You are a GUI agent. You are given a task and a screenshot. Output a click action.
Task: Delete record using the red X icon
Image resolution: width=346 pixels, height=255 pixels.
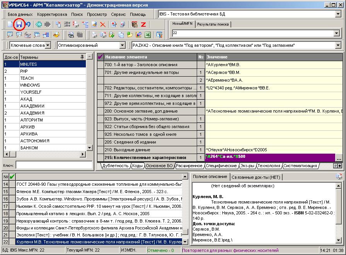pyautogui.click(x=103, y=24)
